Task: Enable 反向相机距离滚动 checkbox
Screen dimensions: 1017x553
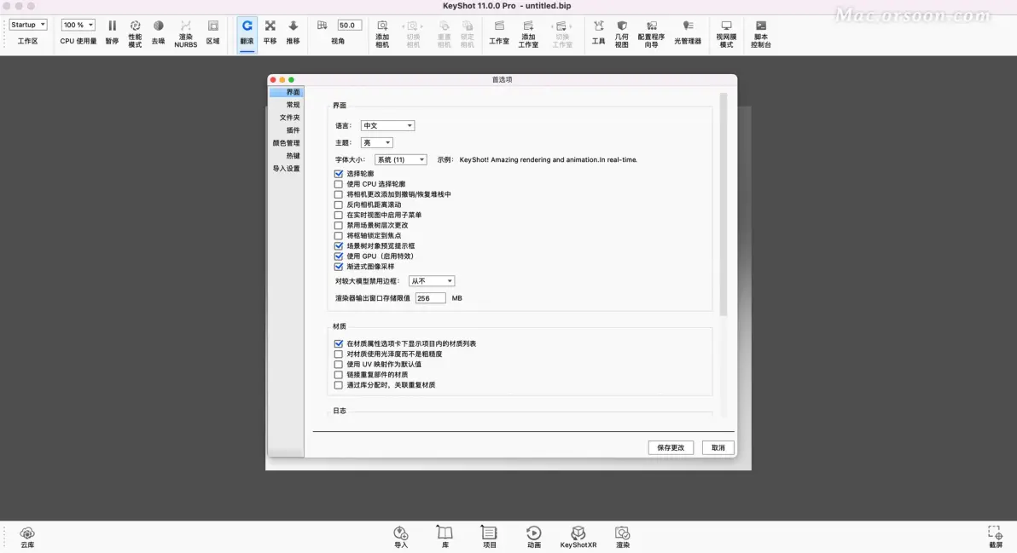Action: 339,204
